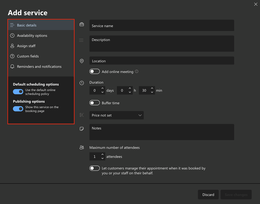Increase the duration minutes value
Viewport: 260px width, 204px height.
point(152,88)
